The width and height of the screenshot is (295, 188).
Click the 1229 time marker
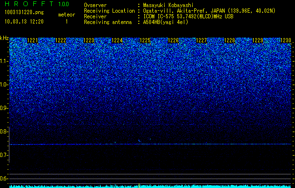click(258, 40)
